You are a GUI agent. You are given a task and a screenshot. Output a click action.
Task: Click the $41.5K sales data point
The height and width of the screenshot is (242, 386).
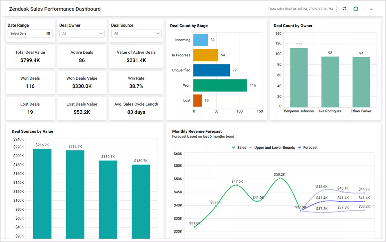(258, 201)
